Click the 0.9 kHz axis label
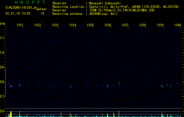184x117 pixels. tap(3, 67)
